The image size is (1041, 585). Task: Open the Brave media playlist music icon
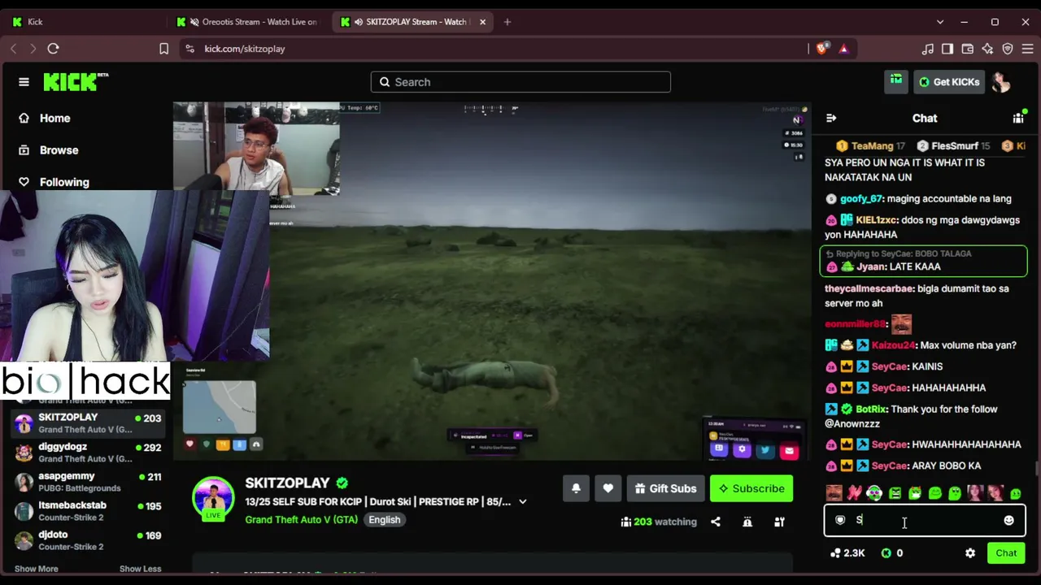click(x=928, y=49)
